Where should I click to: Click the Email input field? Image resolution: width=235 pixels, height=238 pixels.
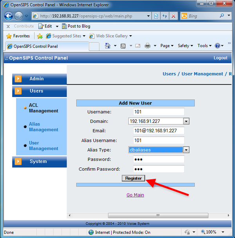[x=159, y=130]
